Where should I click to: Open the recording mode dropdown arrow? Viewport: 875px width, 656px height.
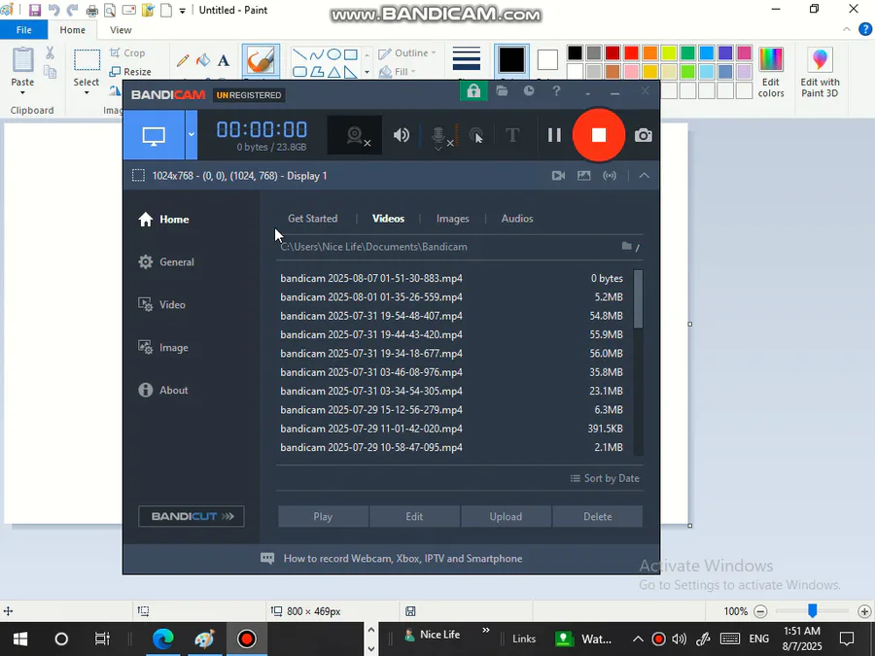click(192, 135)
